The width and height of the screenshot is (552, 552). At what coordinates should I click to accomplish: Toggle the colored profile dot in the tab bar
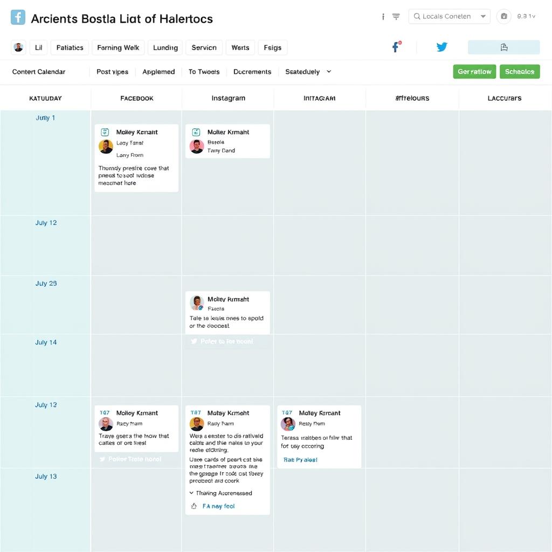18,47
